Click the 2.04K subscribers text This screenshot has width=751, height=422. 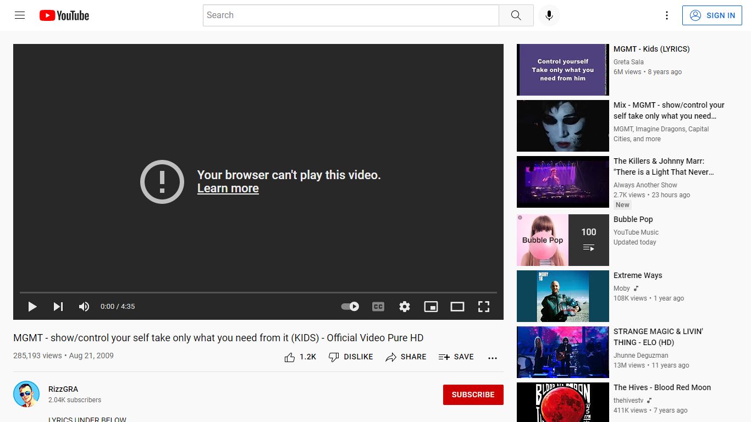pos(75,400)
